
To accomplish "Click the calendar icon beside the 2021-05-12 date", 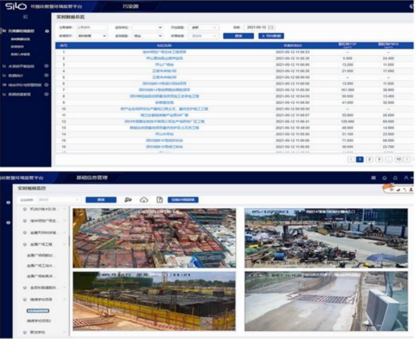I will pyautogui.click(x=271, y=27).
